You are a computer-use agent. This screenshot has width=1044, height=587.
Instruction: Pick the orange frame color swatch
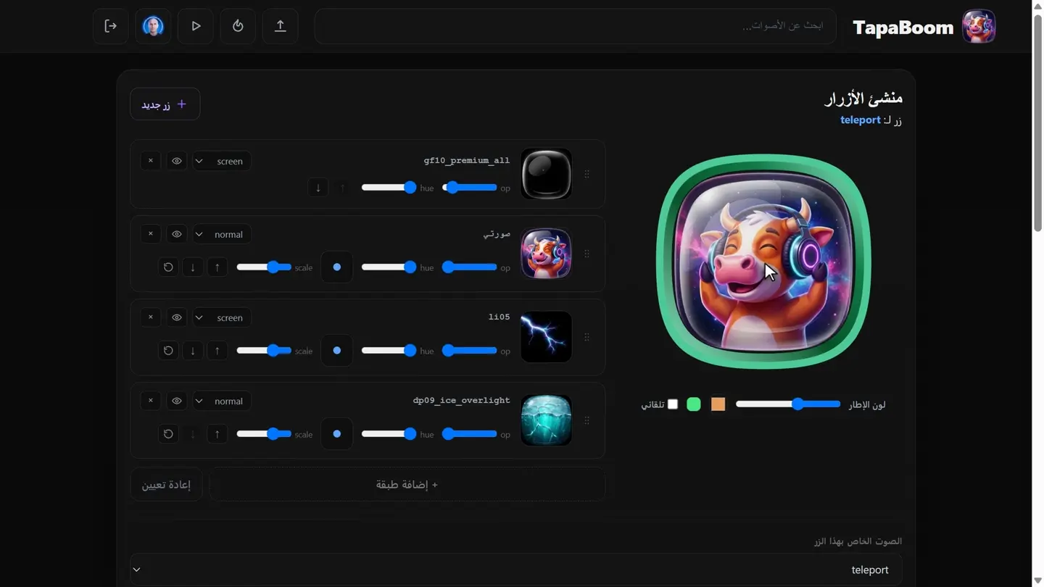[x=718, y=404]
